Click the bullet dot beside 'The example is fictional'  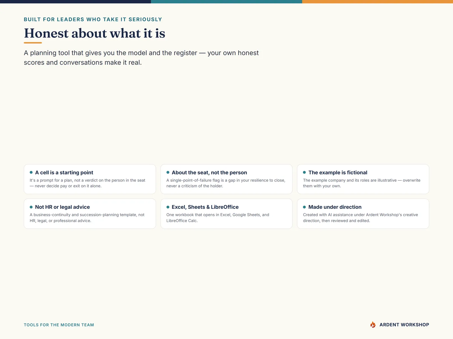pos(304,172)
